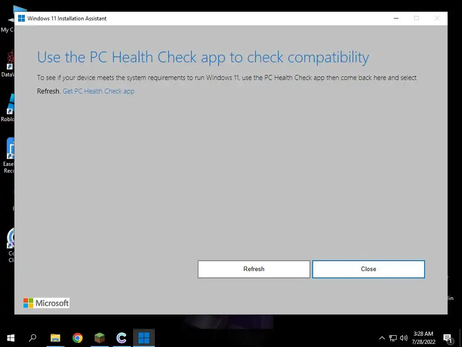
Task: Click the Windows logo in the title bar
Action: click(x=22, y=18)
